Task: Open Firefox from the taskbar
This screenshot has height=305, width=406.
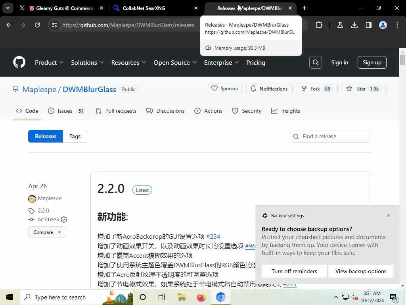Action: pos(201,297)
